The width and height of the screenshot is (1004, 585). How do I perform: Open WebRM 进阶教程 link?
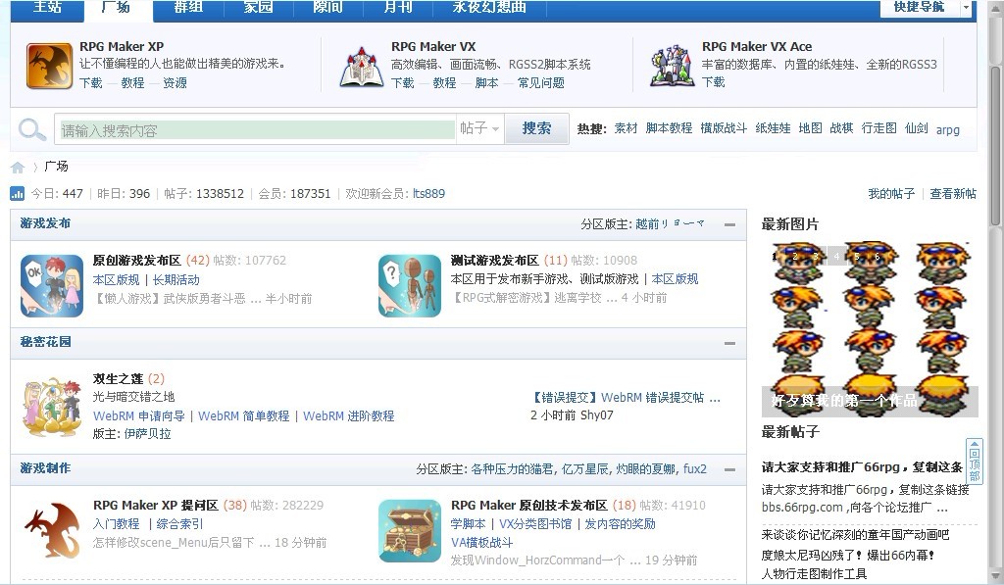348,416
